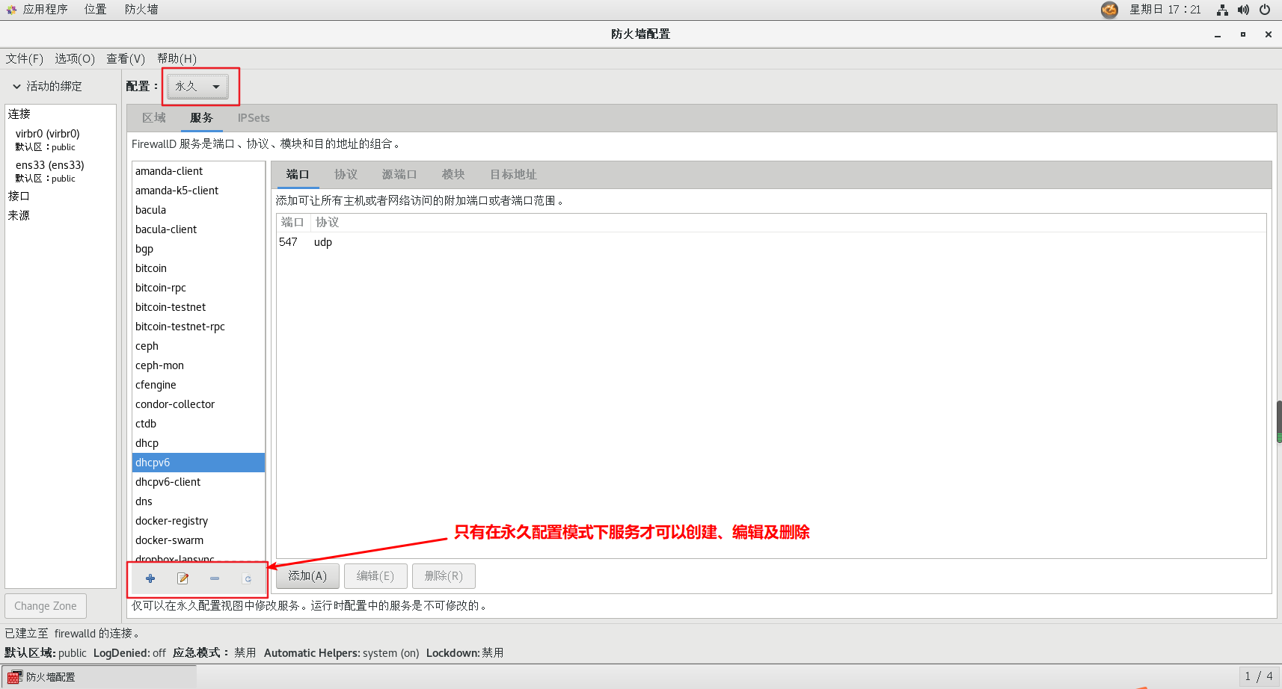Image resolution: width=1282 pixels, height=689 pixels.
Task: Switch to the 服务 tab
Action: coord(201,118)
